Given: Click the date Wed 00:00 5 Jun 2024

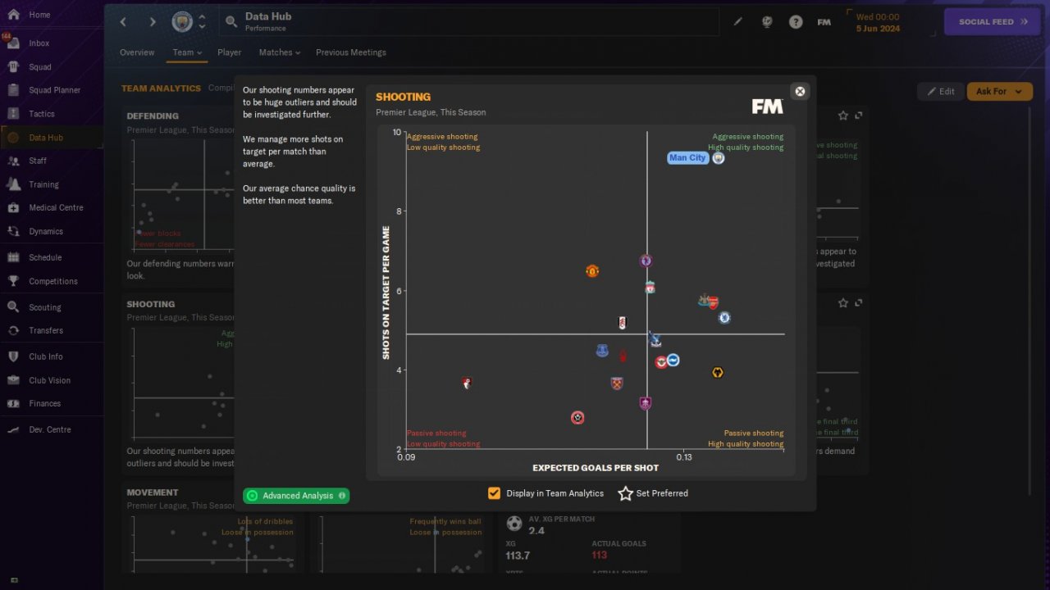Looking at the screenshot, I should 878,22.
